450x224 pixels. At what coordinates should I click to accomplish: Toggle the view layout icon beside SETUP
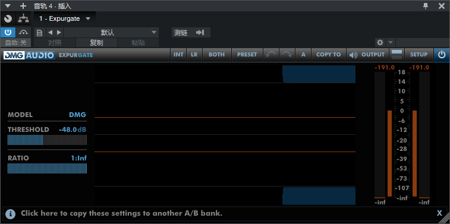396,55
